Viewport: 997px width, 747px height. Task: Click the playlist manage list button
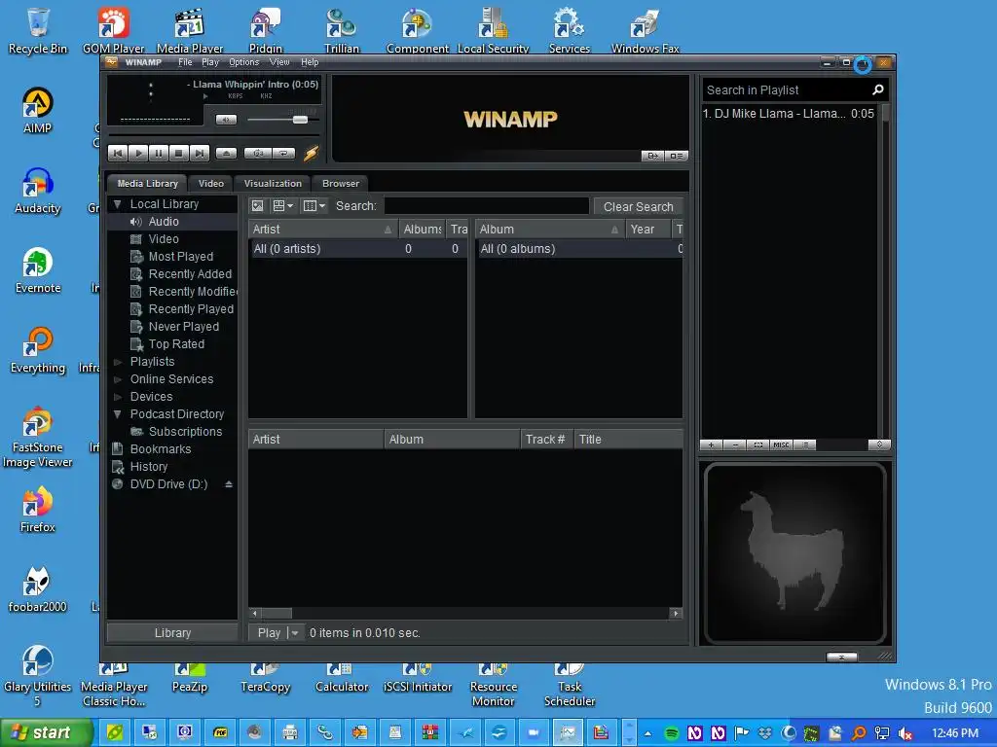pyautogui.click(x=805, y=445)
